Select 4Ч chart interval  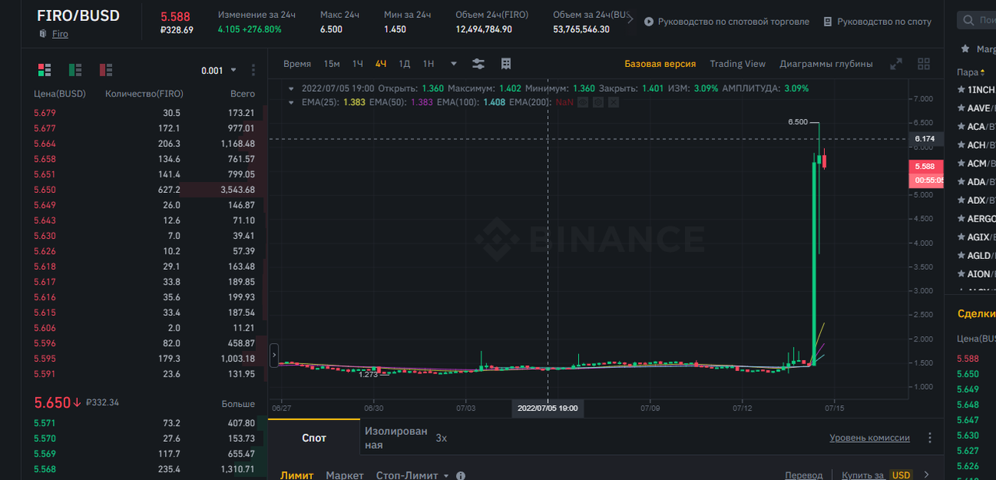pos(381,64)
